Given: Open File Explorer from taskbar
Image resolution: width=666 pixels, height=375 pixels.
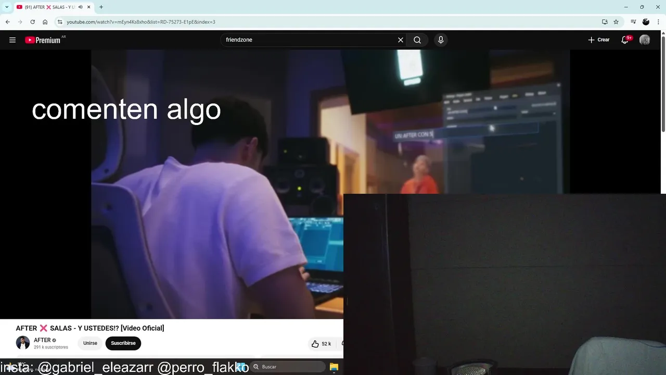Looking at the screenshot, I should [x=334, y=367].
